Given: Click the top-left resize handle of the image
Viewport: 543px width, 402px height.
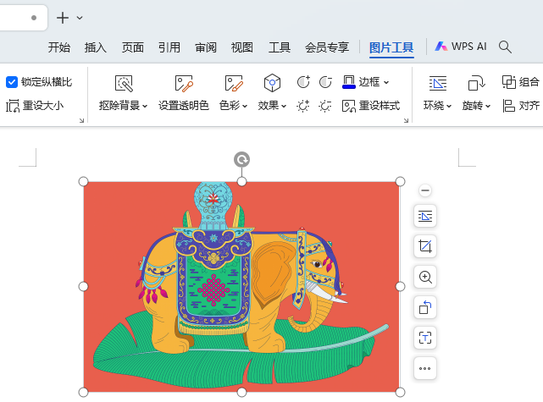Looking at the screenshot, I should click(x=84, y=182).
